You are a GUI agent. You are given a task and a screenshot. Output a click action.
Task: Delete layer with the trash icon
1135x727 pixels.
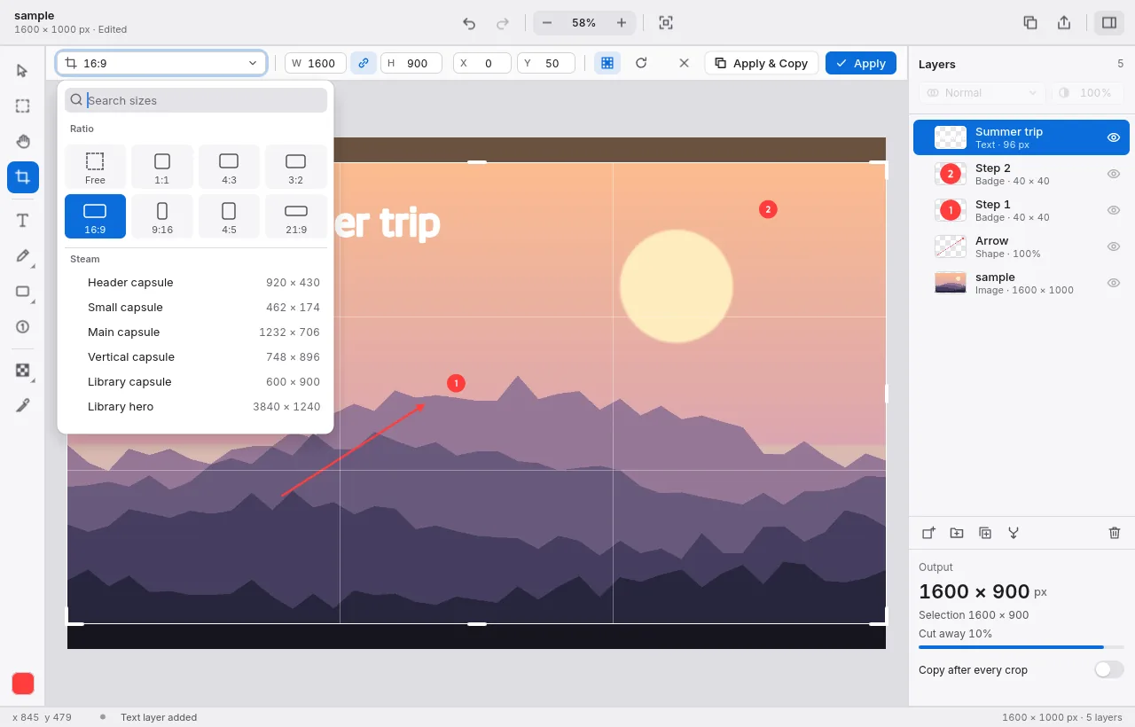(x=1115, y=533)
